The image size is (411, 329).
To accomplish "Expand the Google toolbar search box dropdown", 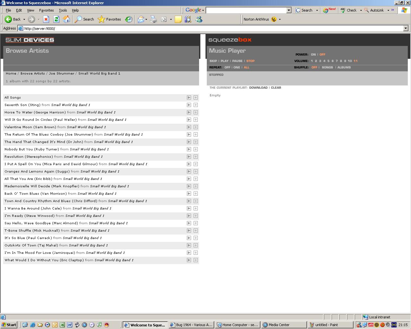I will 289,10.
